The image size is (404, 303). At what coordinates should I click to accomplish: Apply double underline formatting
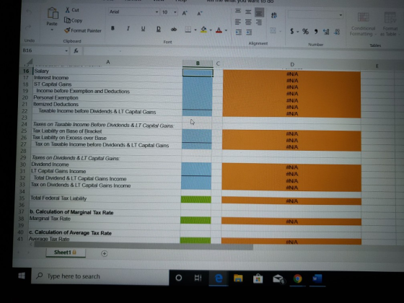coord(159,29)
